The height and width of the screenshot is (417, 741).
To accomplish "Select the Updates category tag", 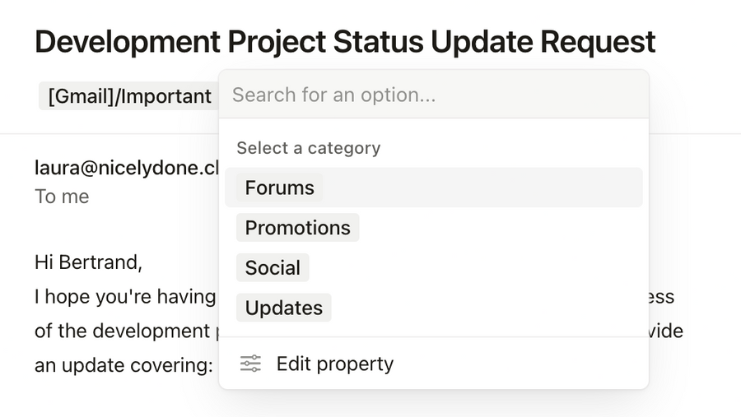I will [x=283, y=308].
